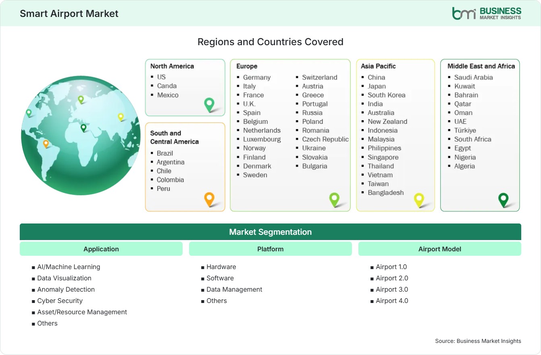Click Switzerland in Europe list

click(x=320, y=77)
